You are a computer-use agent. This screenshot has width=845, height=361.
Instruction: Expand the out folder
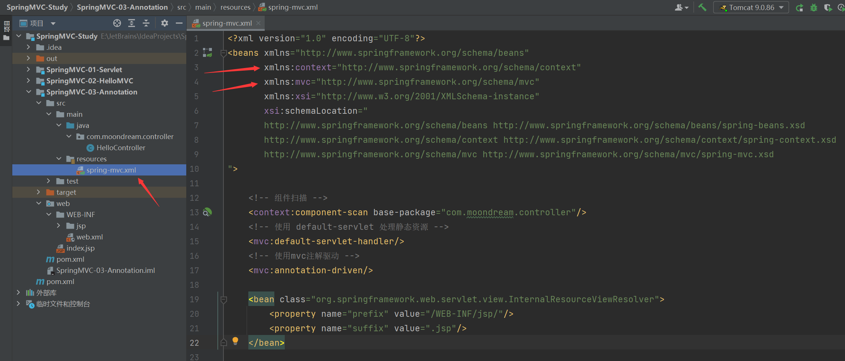coord(29,58)
